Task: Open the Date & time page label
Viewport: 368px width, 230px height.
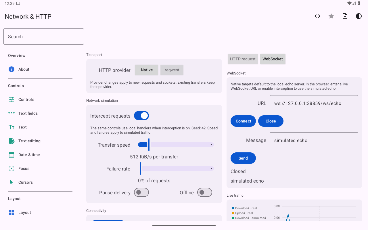Action: [29, 155]
